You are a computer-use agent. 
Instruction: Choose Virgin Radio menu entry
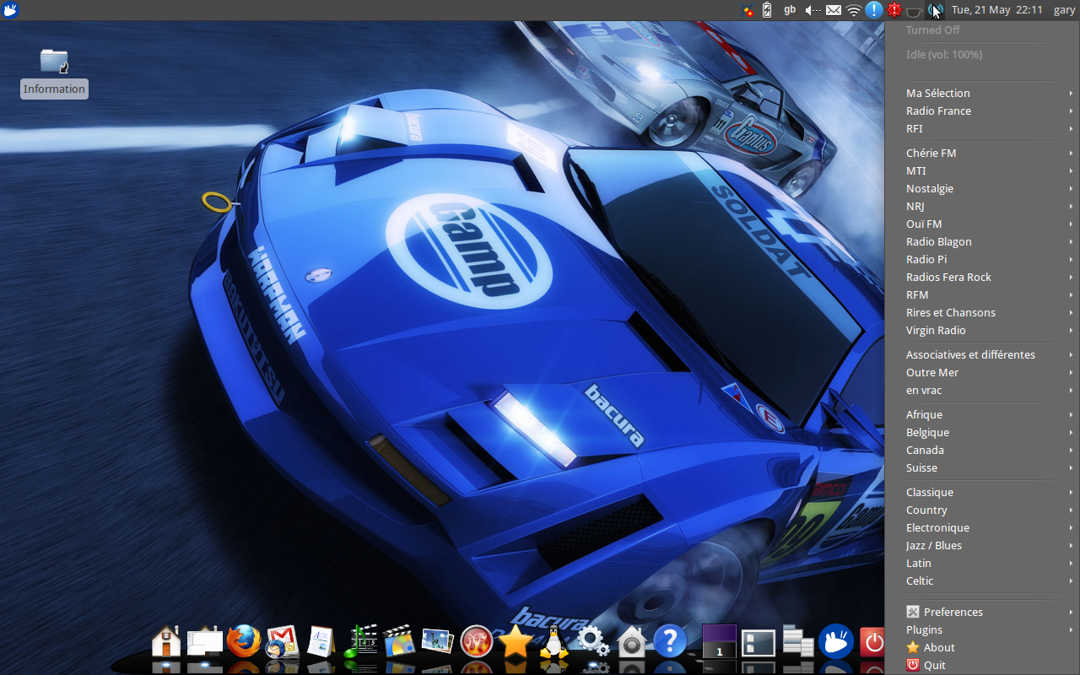936,330
